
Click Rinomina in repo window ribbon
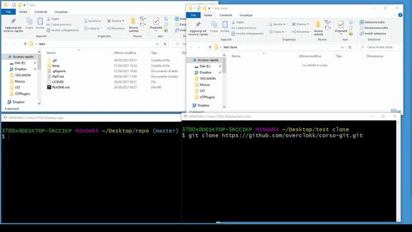pos(116,28)
